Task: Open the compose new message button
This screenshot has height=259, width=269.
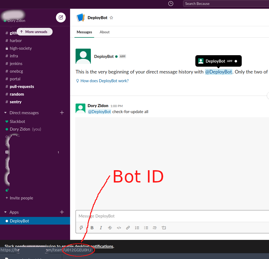Action: pos(61,17)
